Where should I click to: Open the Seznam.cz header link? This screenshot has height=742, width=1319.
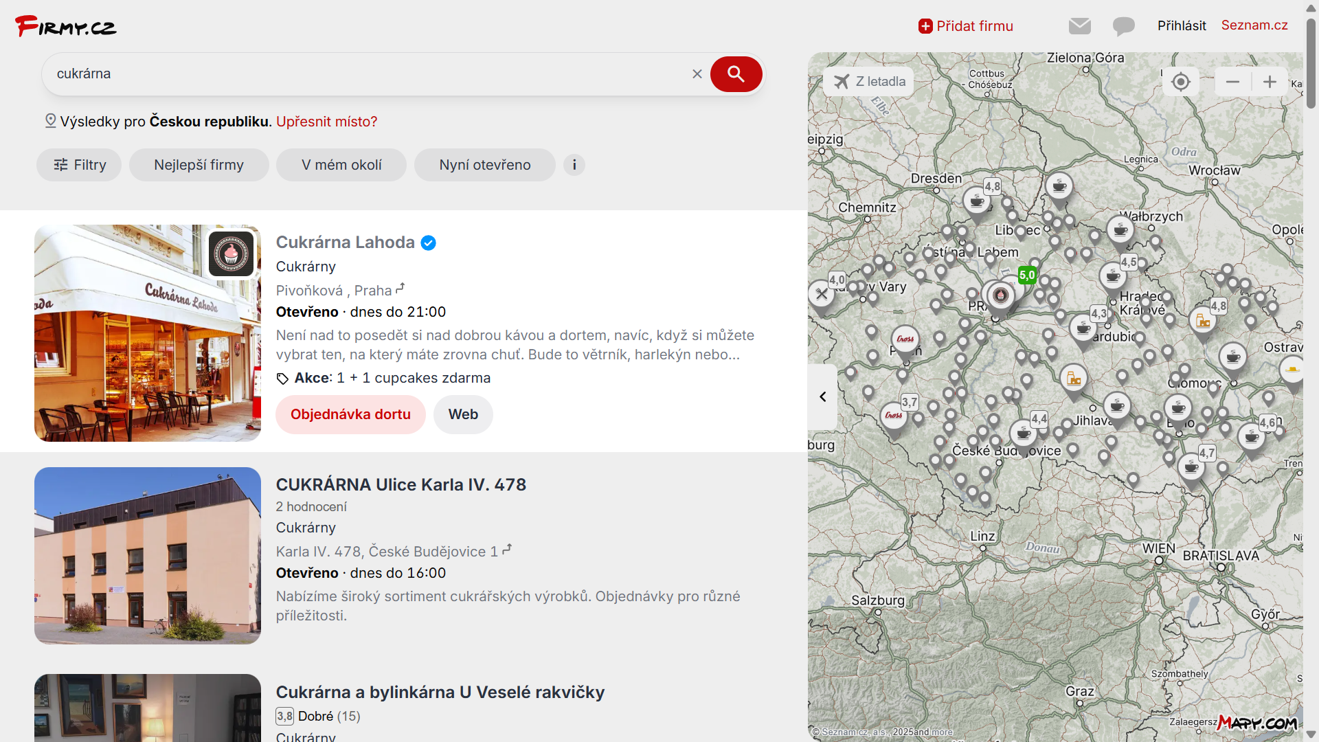click(1254, 25)
